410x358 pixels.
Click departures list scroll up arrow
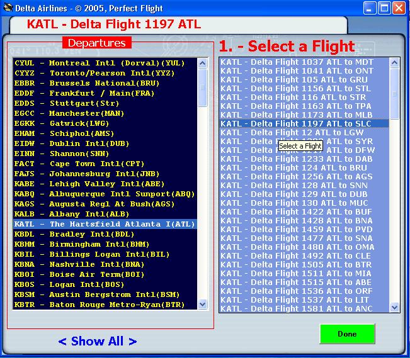point(203,63)
